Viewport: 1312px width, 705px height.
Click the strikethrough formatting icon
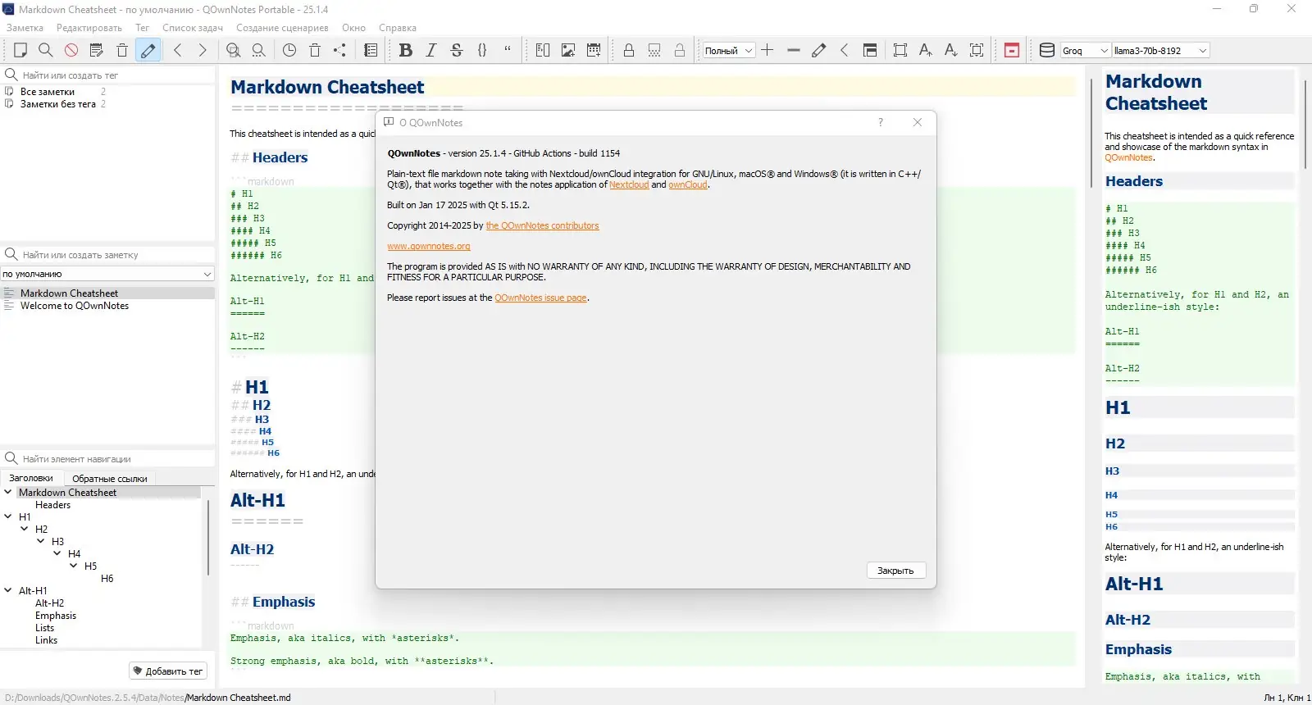point(457,50)
